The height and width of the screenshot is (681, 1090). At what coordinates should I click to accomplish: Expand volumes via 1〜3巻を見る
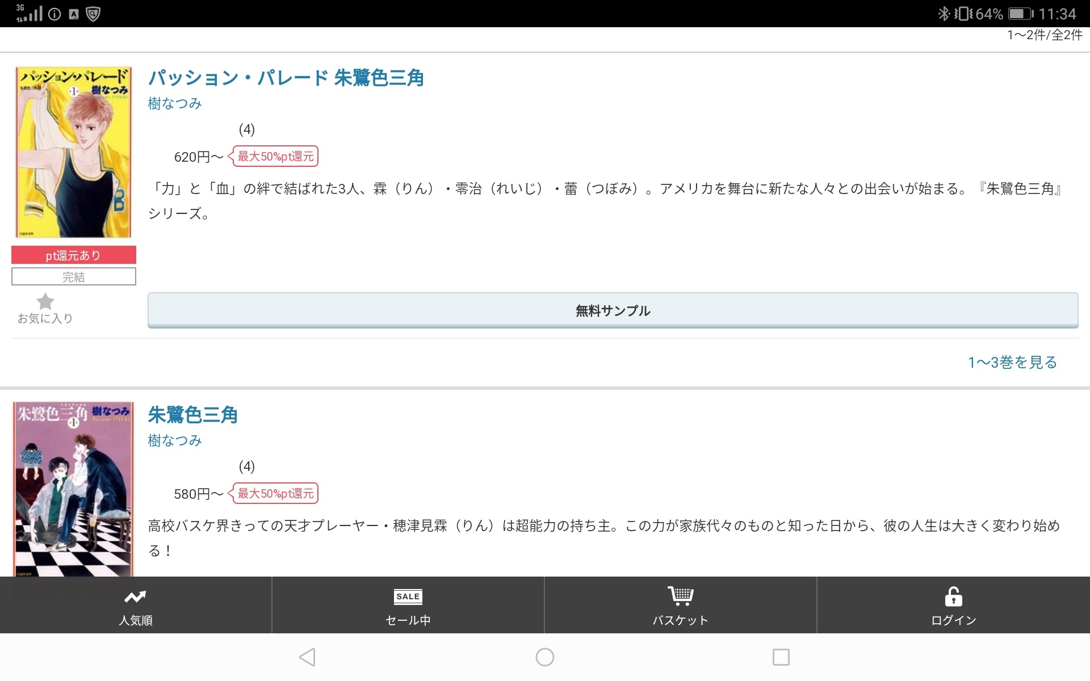click(x=1012, y=362)
